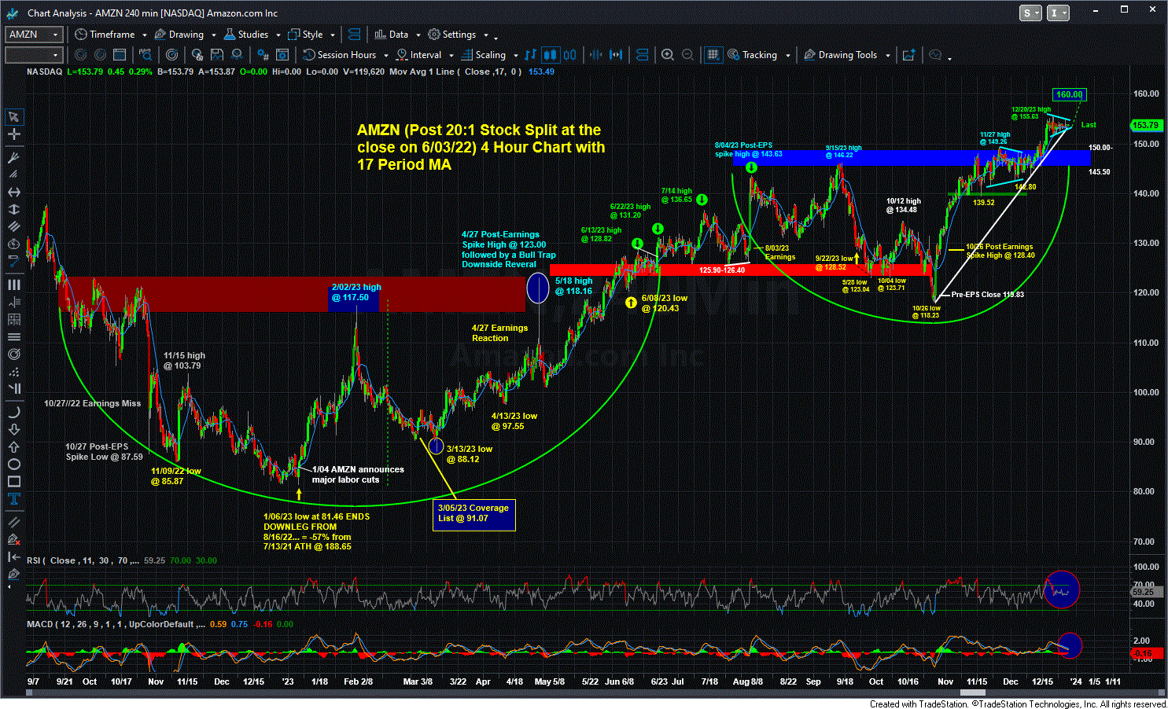The height and width of the screenshot is (709, 1168).
Task: Click the 153.79 last price marker
Action: coord(1145,125)
